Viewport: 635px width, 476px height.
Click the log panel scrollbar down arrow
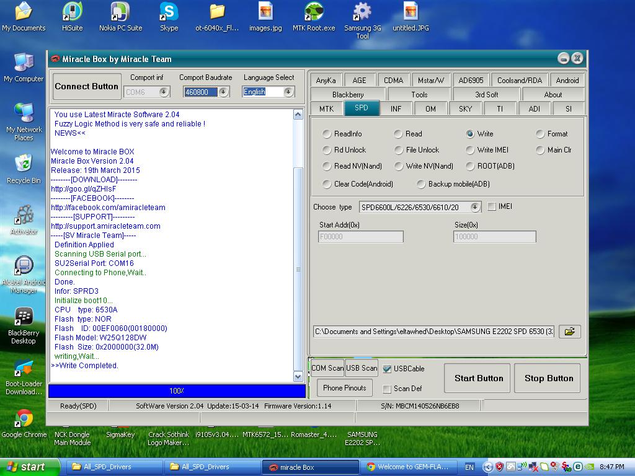298,376
